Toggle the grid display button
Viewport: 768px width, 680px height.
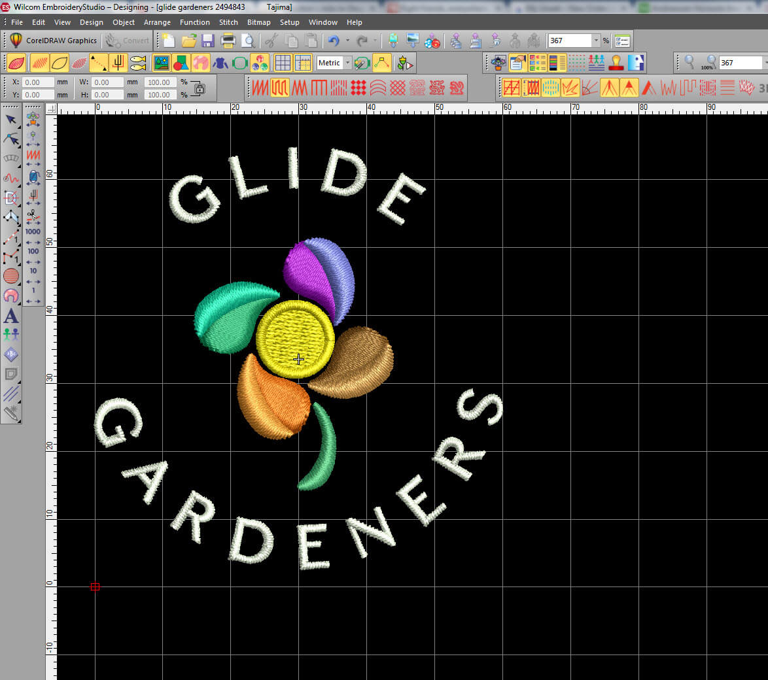283,63
